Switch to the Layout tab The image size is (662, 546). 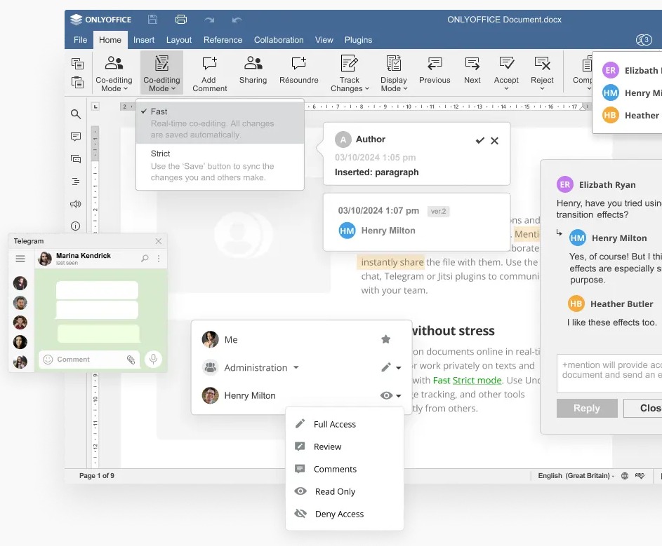pos(179,40)
